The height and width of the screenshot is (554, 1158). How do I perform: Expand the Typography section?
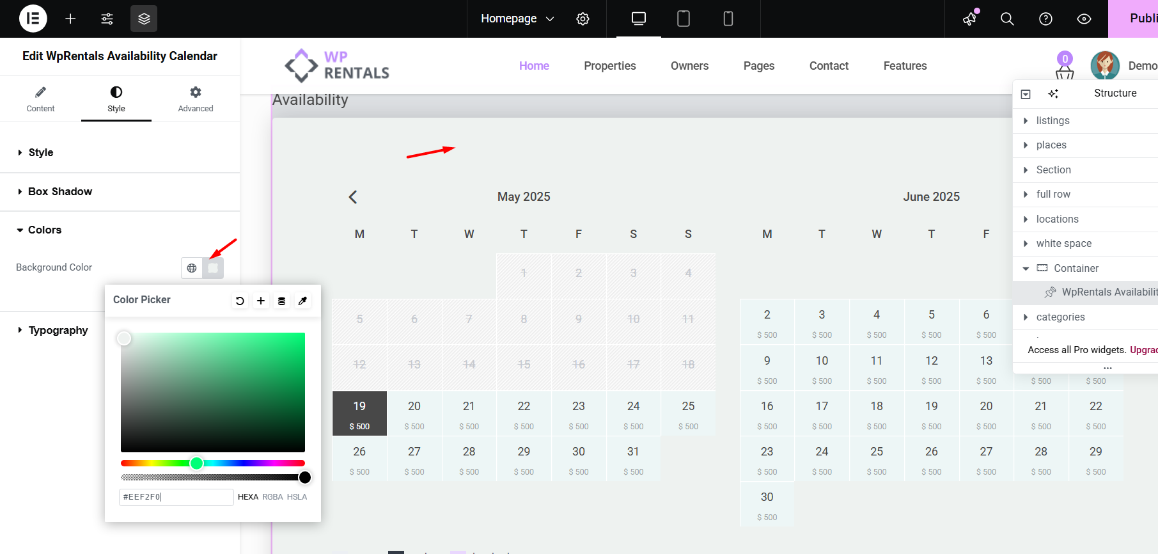coord(58,330)
